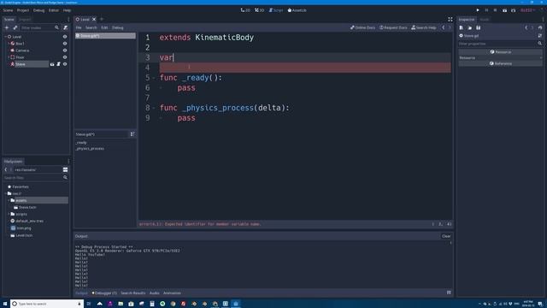
Task: Expand the Floor node children
Action: [x=9, y=57]
